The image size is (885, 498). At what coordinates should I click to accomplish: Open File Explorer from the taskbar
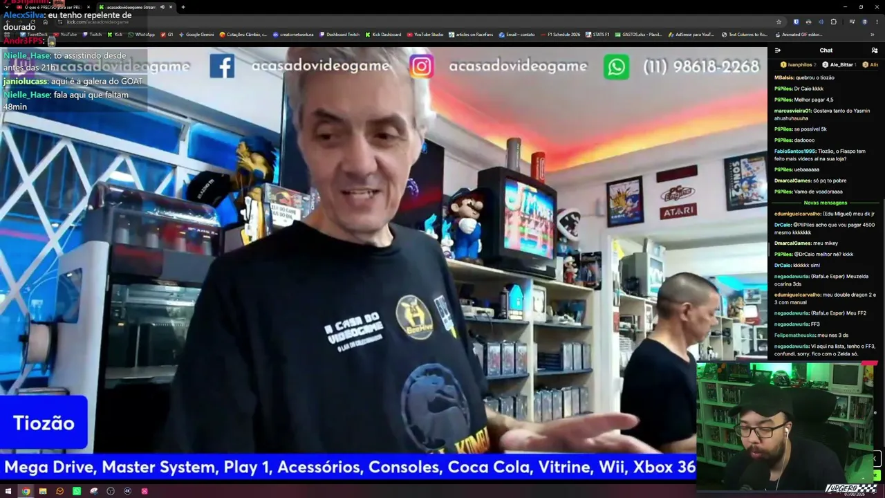pos(43,491)
